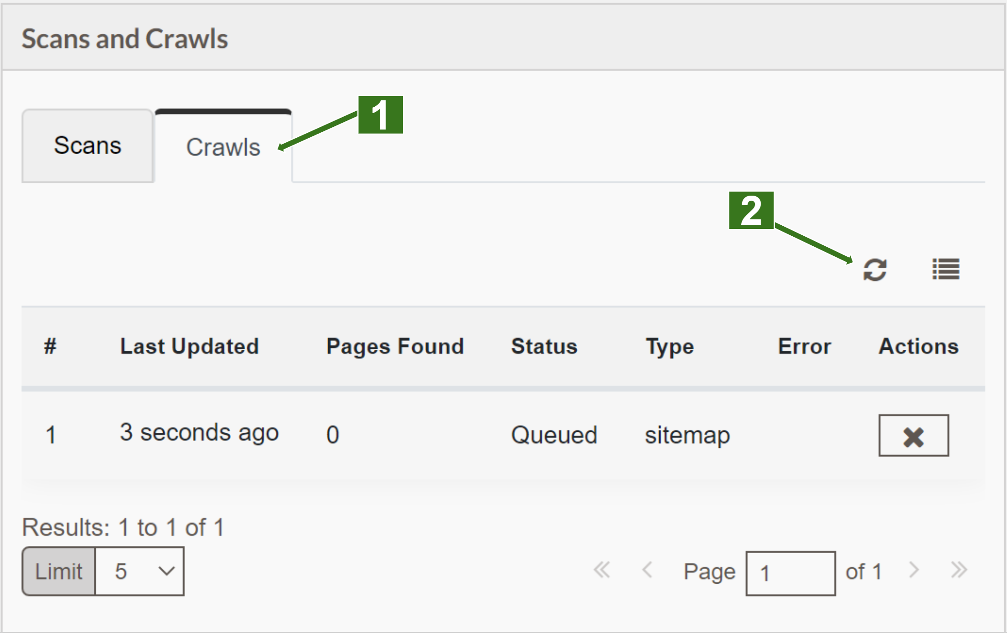
Task: Click the Type column header
Action: pyautogui.click(x=670, y=347)
